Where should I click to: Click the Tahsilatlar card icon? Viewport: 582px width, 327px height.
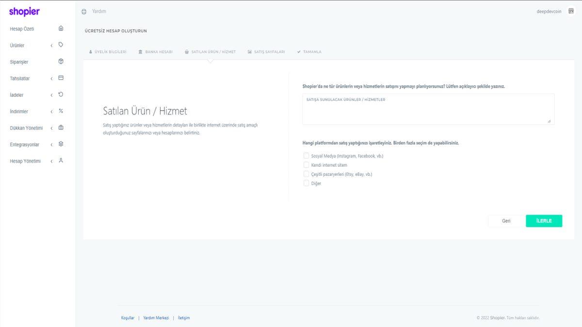60,78
